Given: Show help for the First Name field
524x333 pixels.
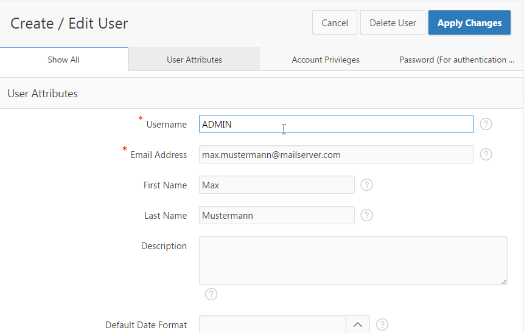Looking at the screenshot, I should coord(366,185).
